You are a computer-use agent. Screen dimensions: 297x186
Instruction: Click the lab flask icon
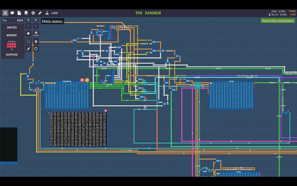[47, 13]
